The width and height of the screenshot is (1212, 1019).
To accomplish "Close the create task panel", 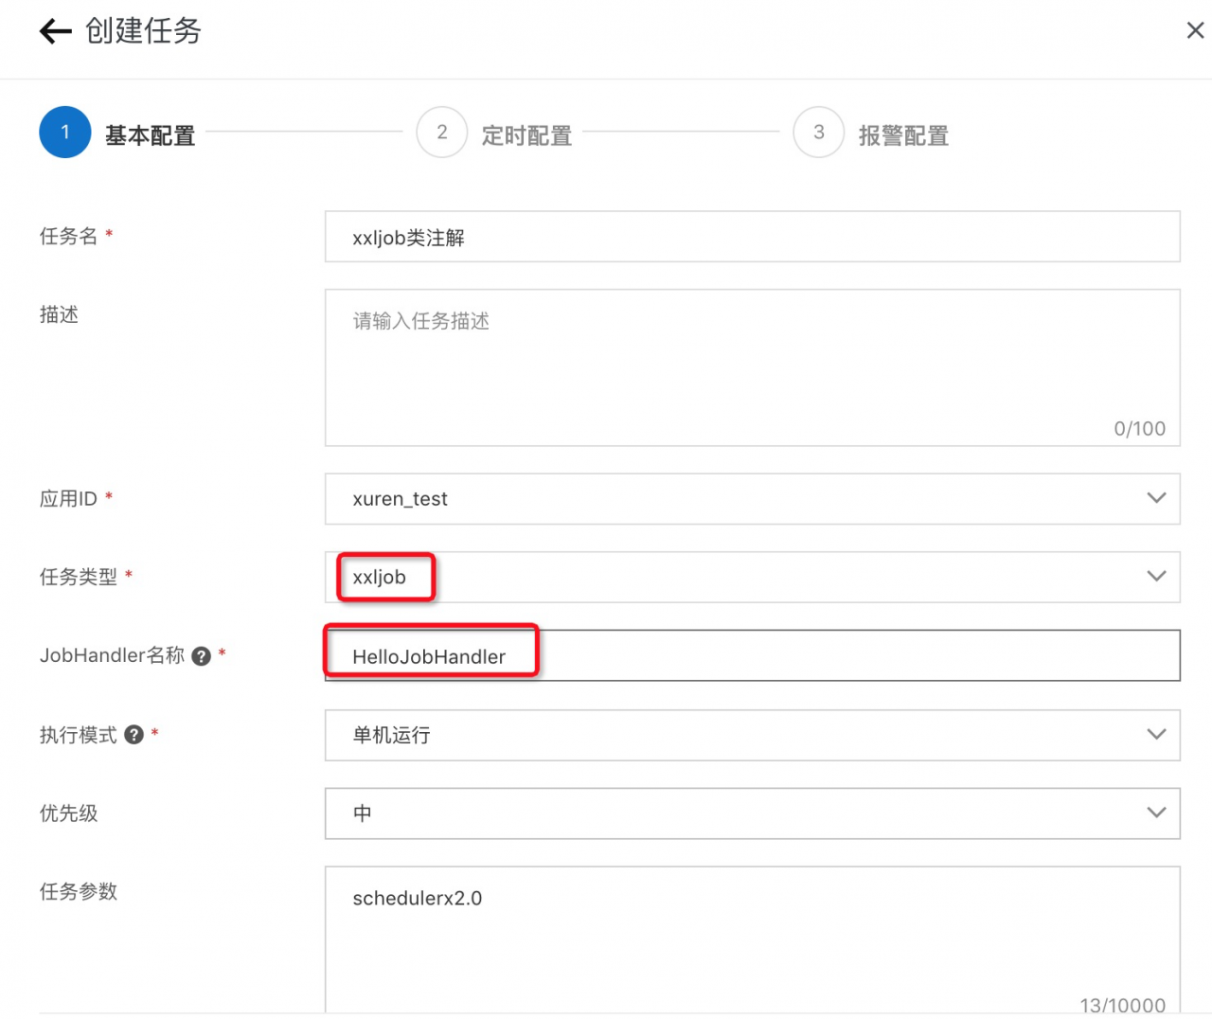I will coord(1195,31).
